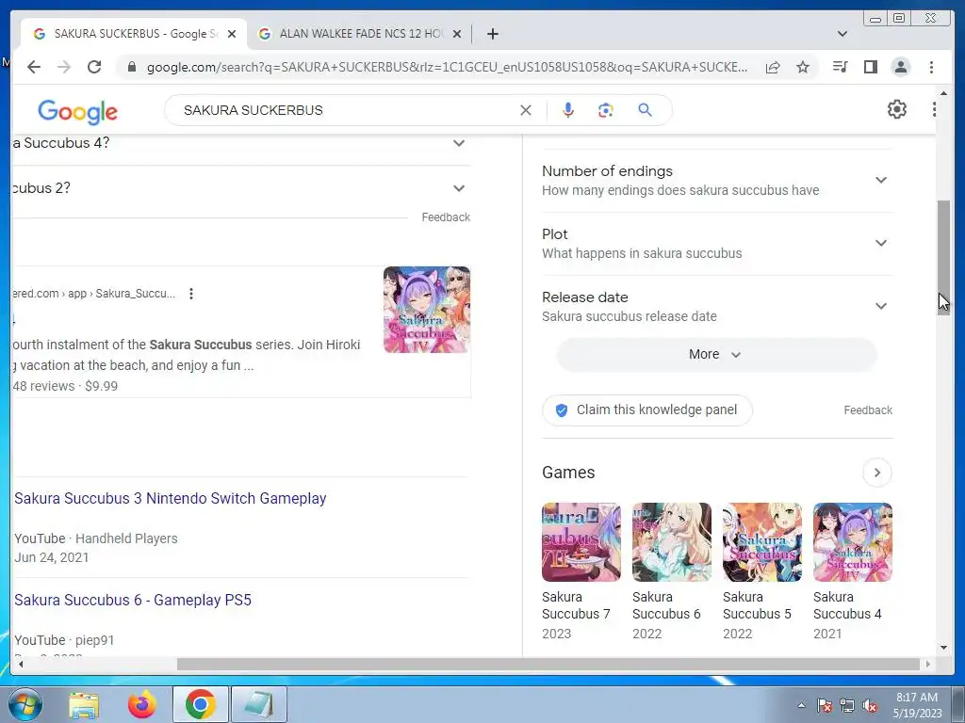
Task: Open the media control icon in the toolbar
Action: pyautogui.click(x=840, y=67)
